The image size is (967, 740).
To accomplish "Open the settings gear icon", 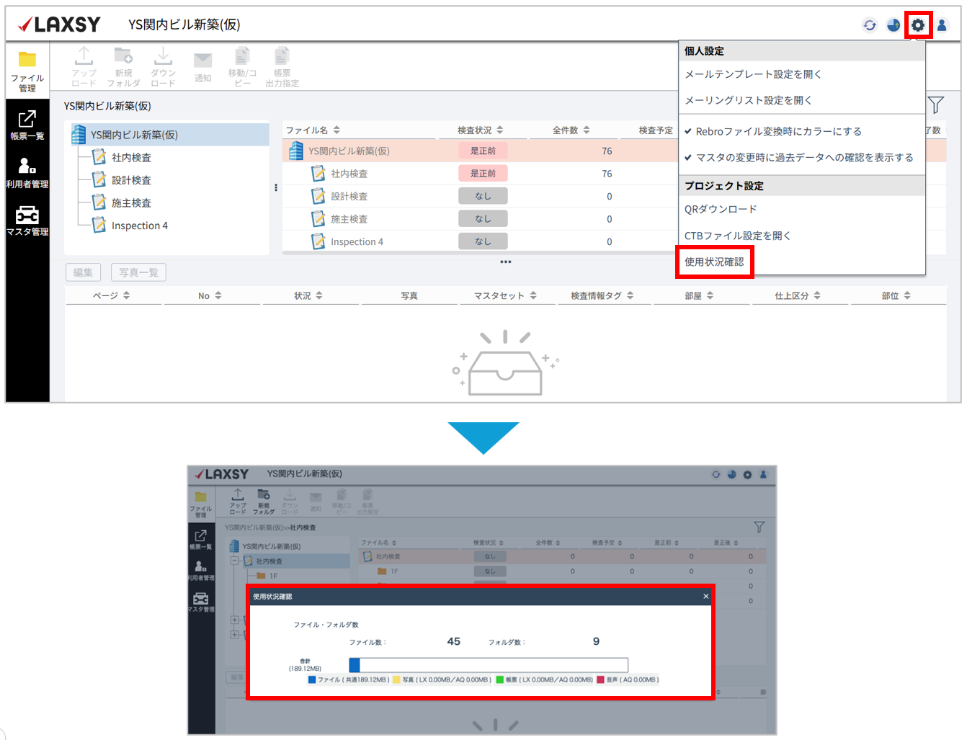I will (917, 25).
